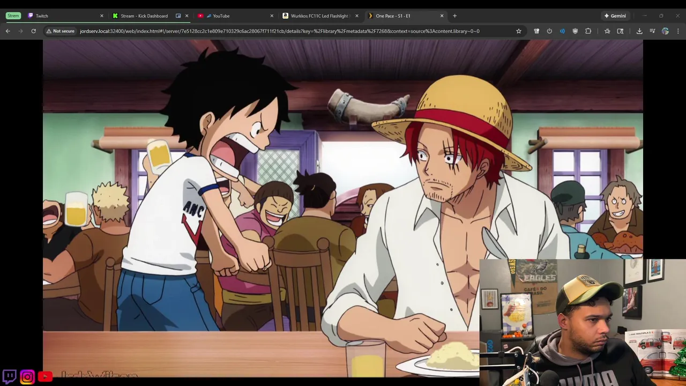Close the YouTube tab
This screenshot has width=686, height=386.
click(272, 16)
